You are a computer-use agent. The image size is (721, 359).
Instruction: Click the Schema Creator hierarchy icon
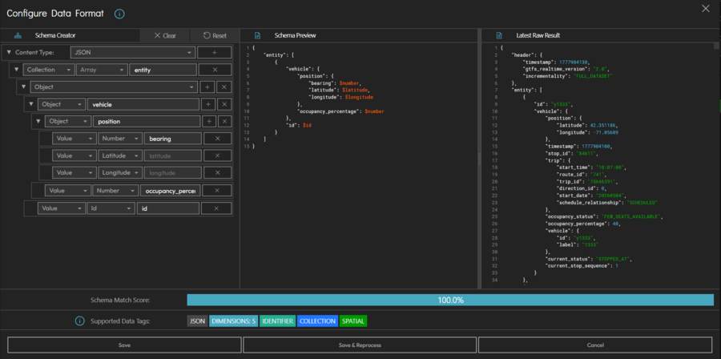18,35
